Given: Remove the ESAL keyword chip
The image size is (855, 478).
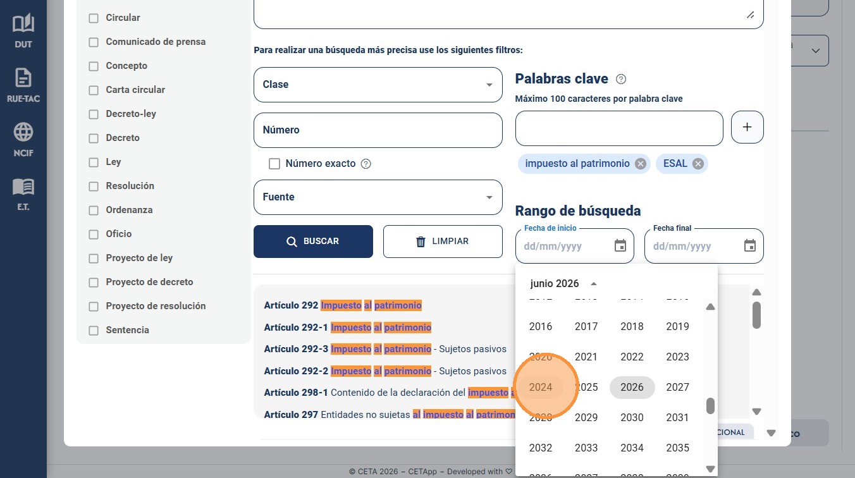Looking at the screenshot, I should (x=698, y=164).
